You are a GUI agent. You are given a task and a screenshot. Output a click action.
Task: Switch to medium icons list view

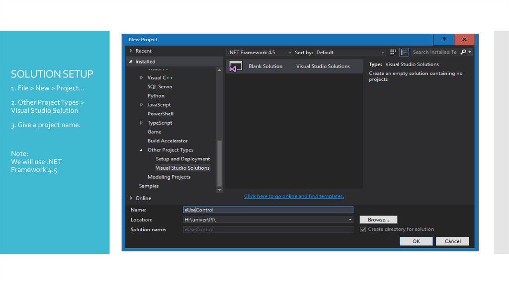coord(404,52)
